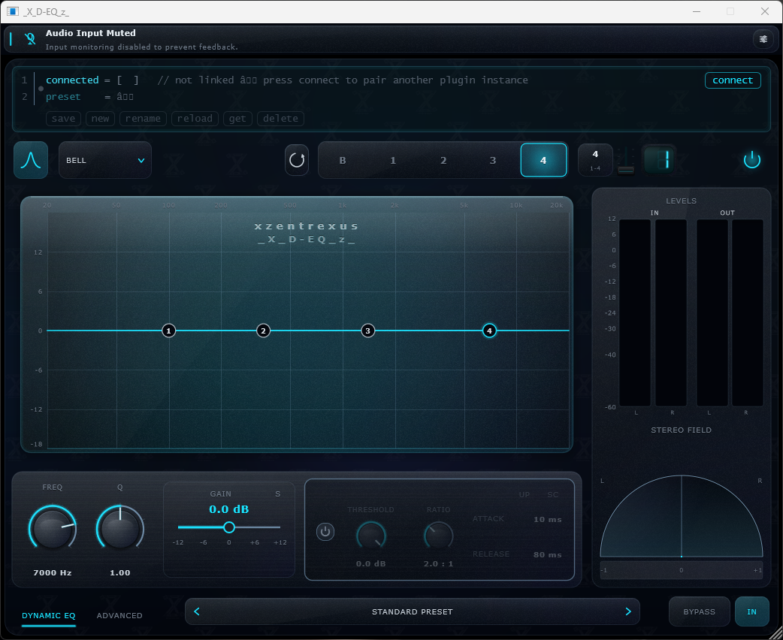783x640 pixels.
Task: Click the threshold 0.0 dB value
Action: coord(370,563)
